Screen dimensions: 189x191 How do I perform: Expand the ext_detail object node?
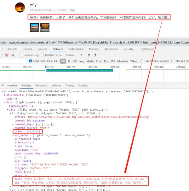pyautogui.click(x=13, y=135)
